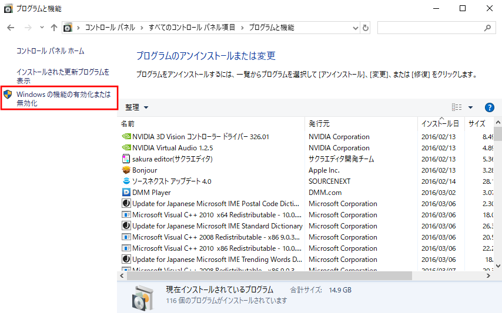Click the blue help question mark icon

(x=489, y=107)
